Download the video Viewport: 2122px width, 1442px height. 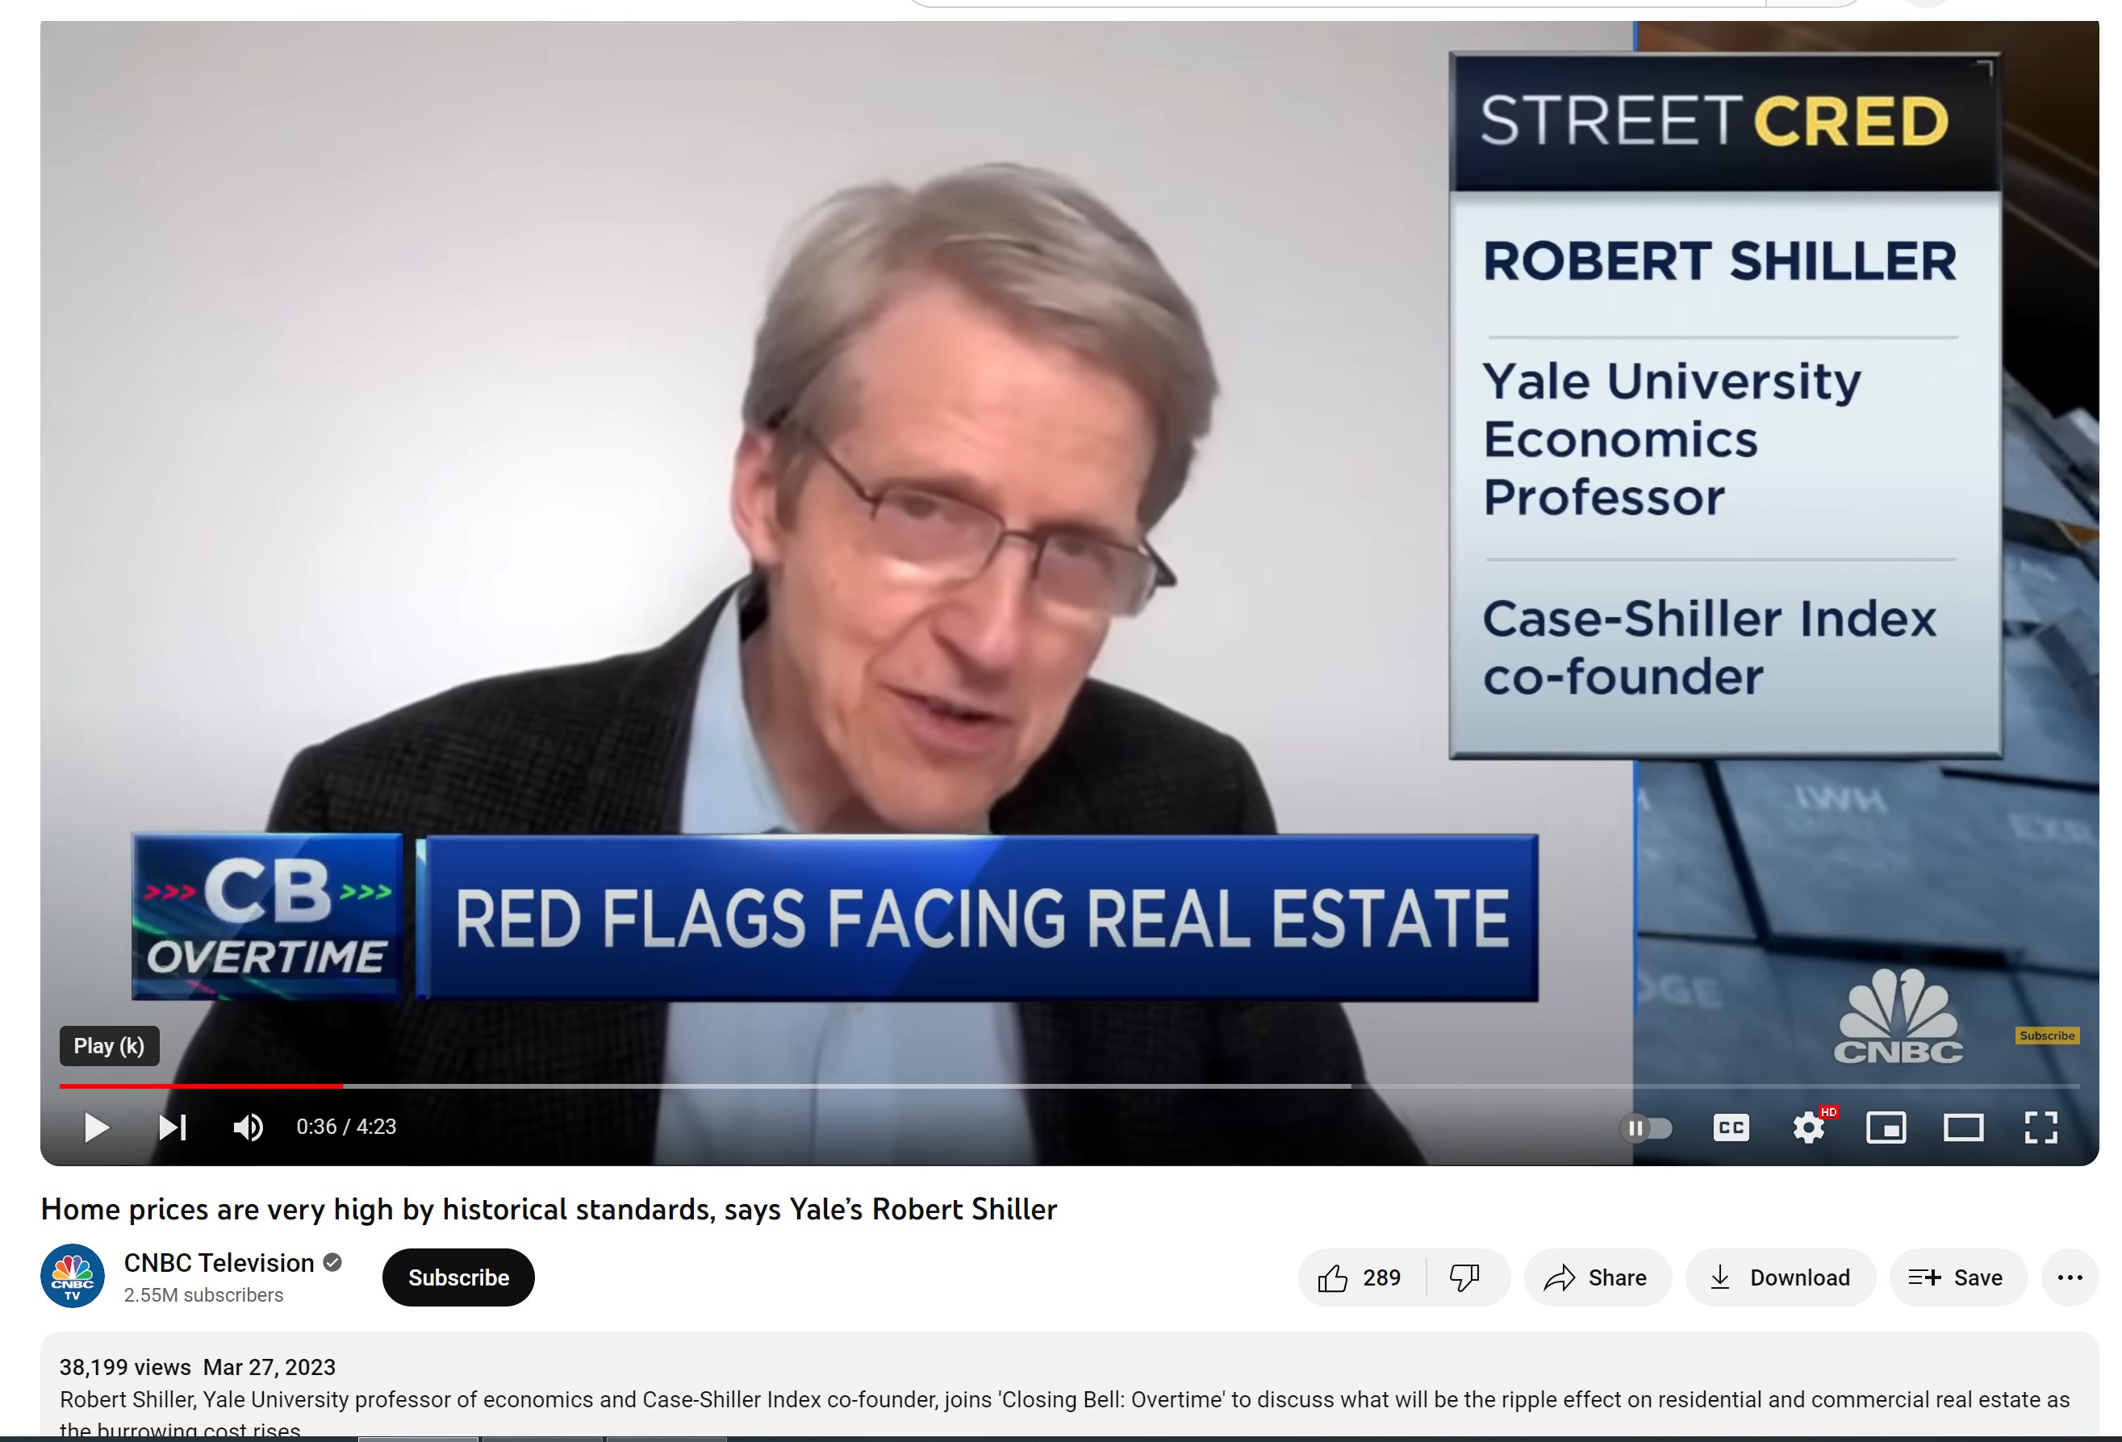coord(1781,1277)
